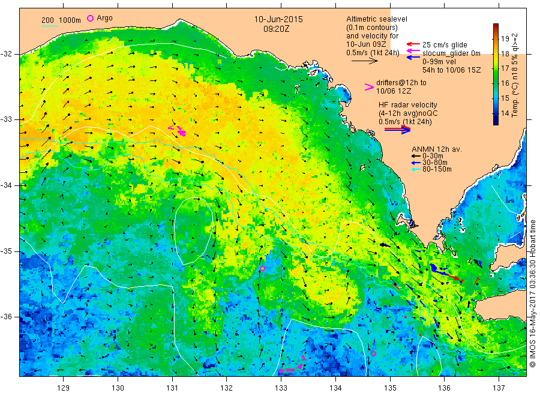Click the red-blue HF radar velocity arrow
The image size is (540, 396).
397,130
